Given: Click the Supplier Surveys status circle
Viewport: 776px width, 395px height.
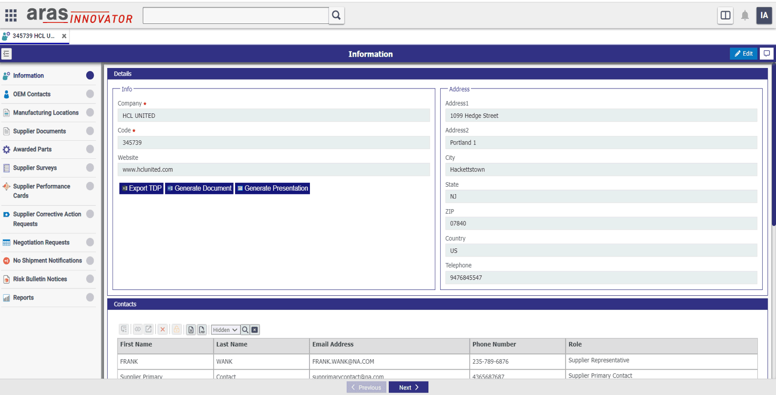Looking at the screenshot, I should click(x=90, y=168).
